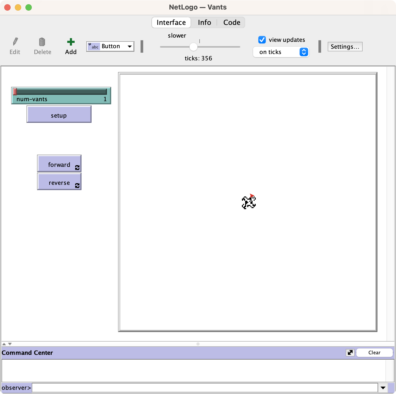
Task: Switch to the Info tab
Action: (204, 22)
